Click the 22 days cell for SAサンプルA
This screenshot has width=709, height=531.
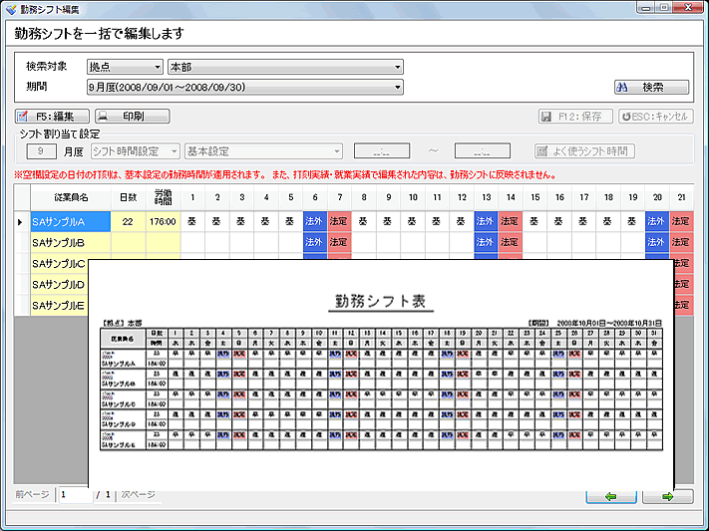click(x=128, y=222)
